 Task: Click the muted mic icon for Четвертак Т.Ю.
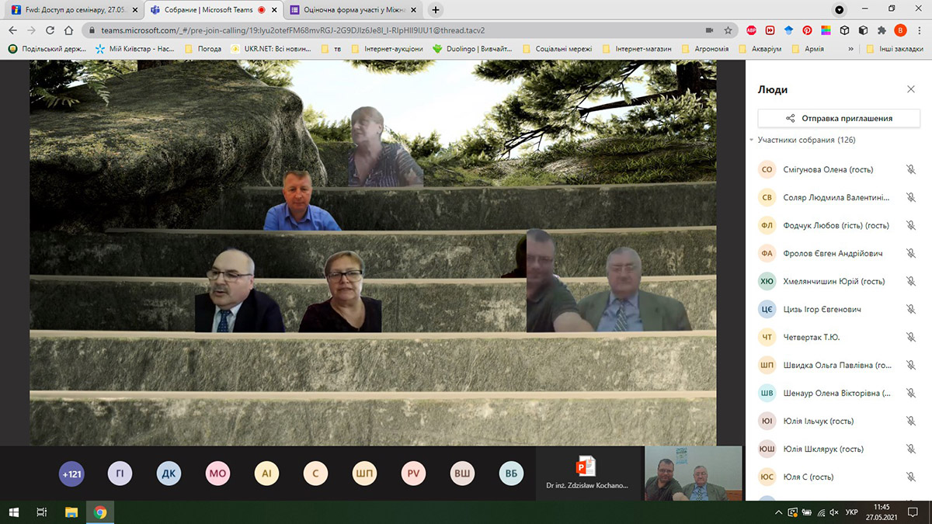pos(911,337)
